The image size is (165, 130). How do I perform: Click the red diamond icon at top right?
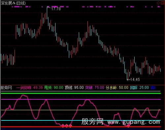pyautogui.click(x=158, y=3)
